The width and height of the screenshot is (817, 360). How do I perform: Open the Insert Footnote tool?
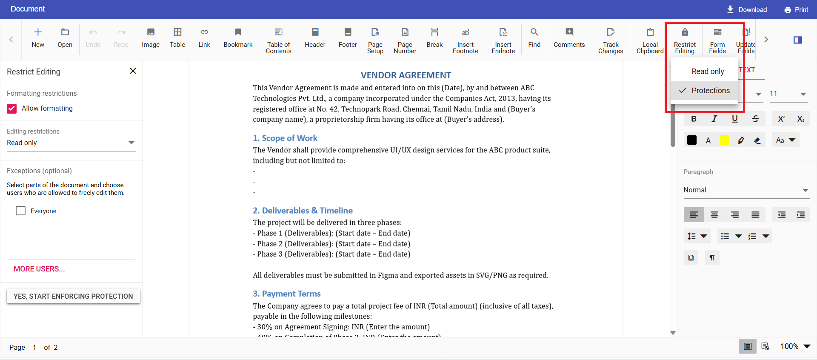465,40
